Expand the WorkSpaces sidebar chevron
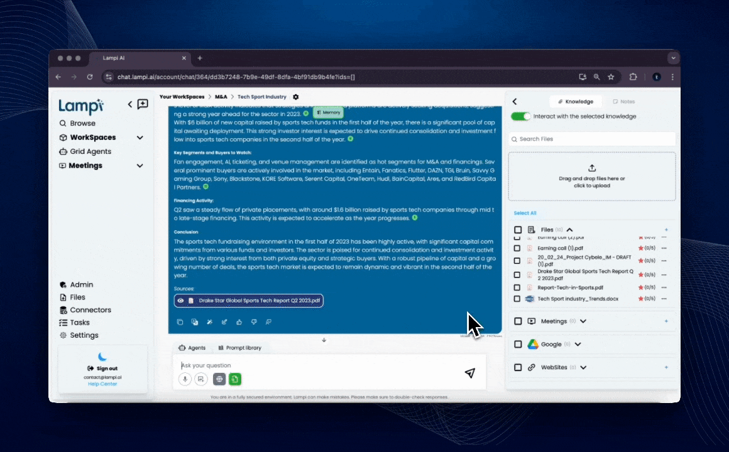729x452 pixels. 140,137
